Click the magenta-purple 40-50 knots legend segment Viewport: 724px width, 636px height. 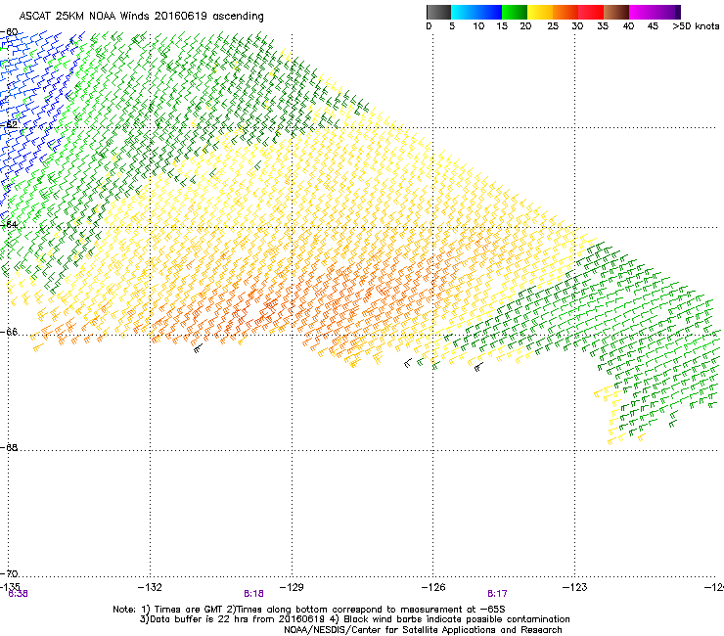655,12
